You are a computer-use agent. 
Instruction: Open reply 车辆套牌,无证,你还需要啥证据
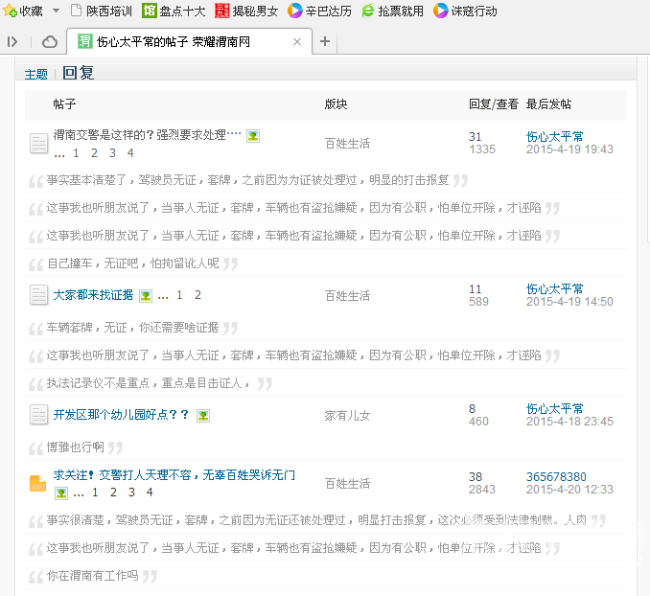(132, 328)
